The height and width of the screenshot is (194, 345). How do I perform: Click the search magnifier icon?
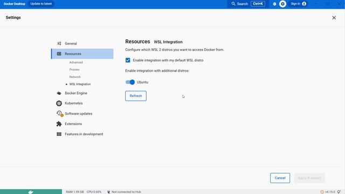point(233,4)
